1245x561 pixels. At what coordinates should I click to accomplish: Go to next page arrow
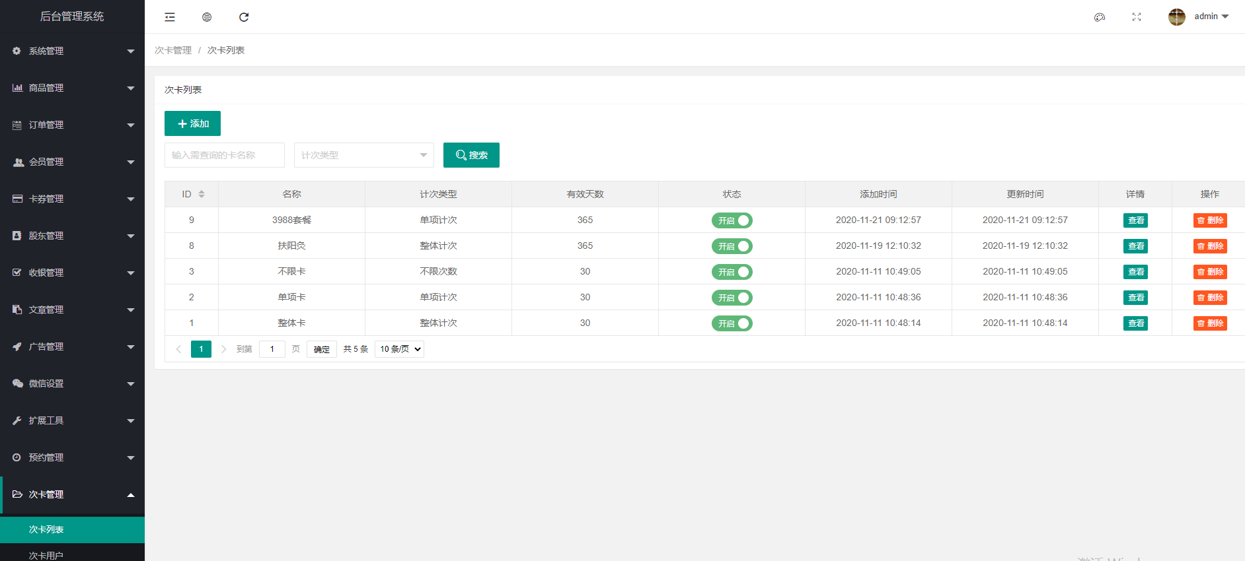tap(223, 349)
